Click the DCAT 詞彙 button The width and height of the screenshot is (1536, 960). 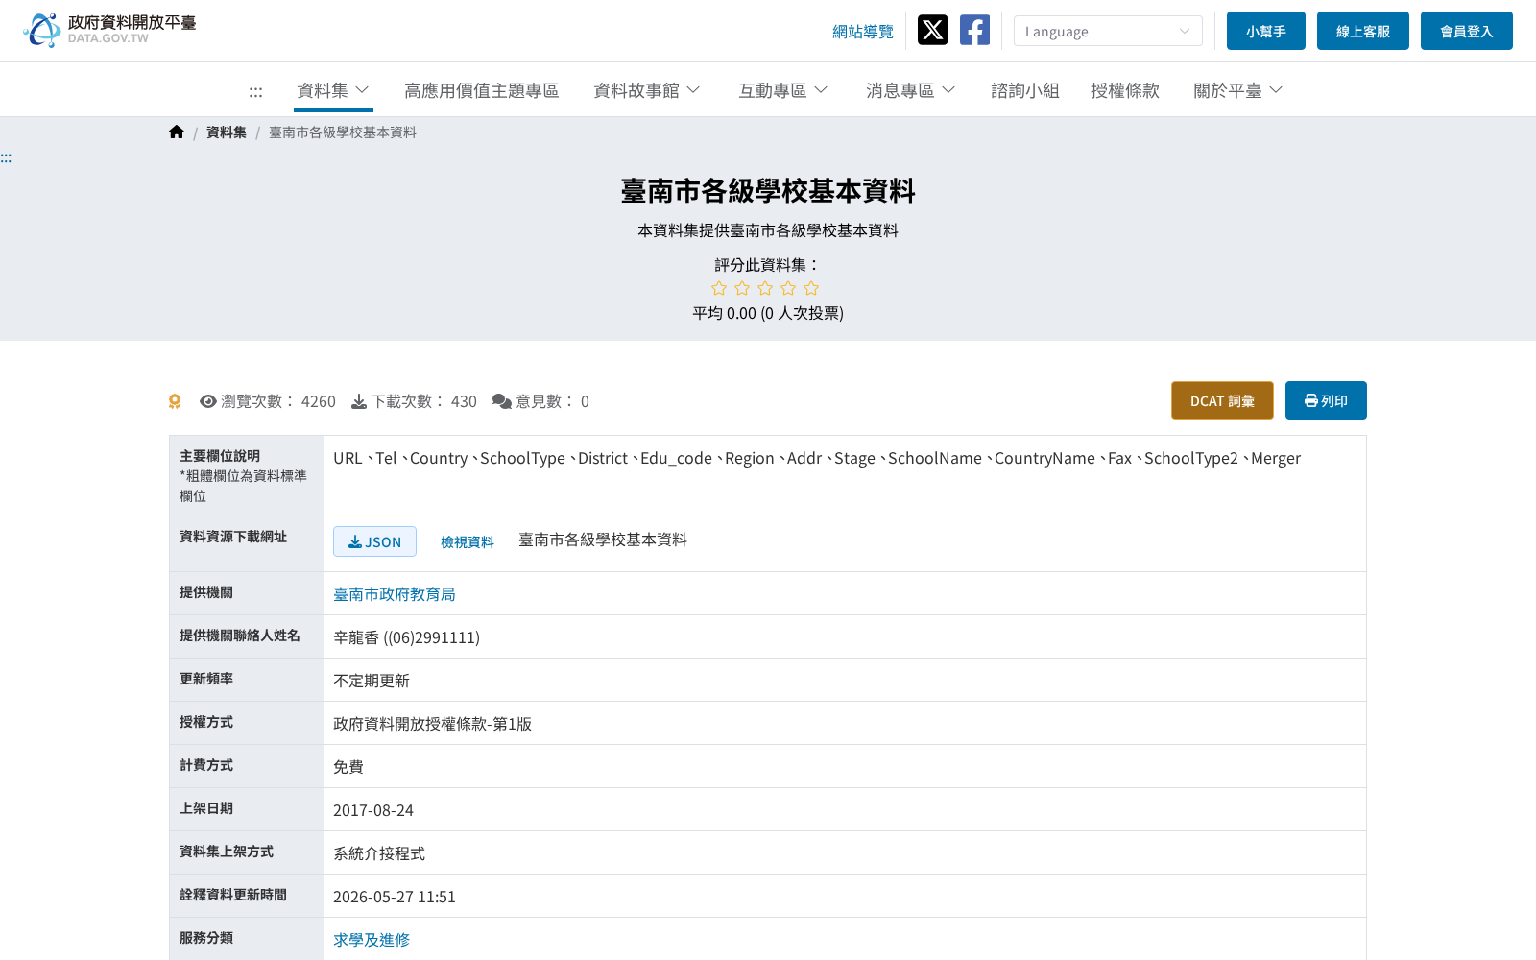click(1222, 400)
